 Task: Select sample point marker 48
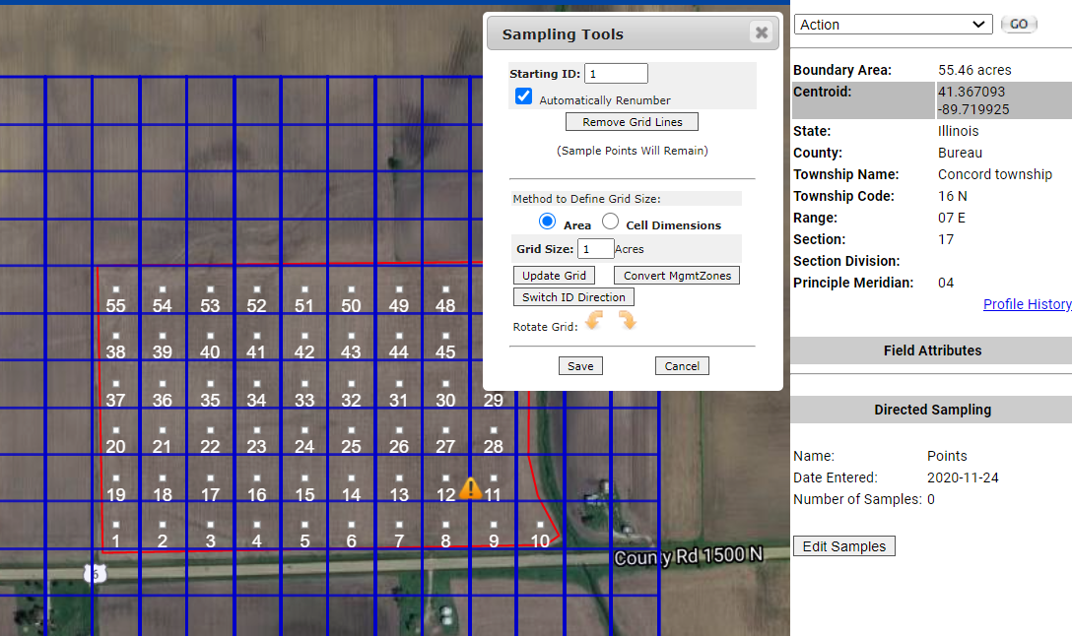pyautogui.click(x=445, y=289)
